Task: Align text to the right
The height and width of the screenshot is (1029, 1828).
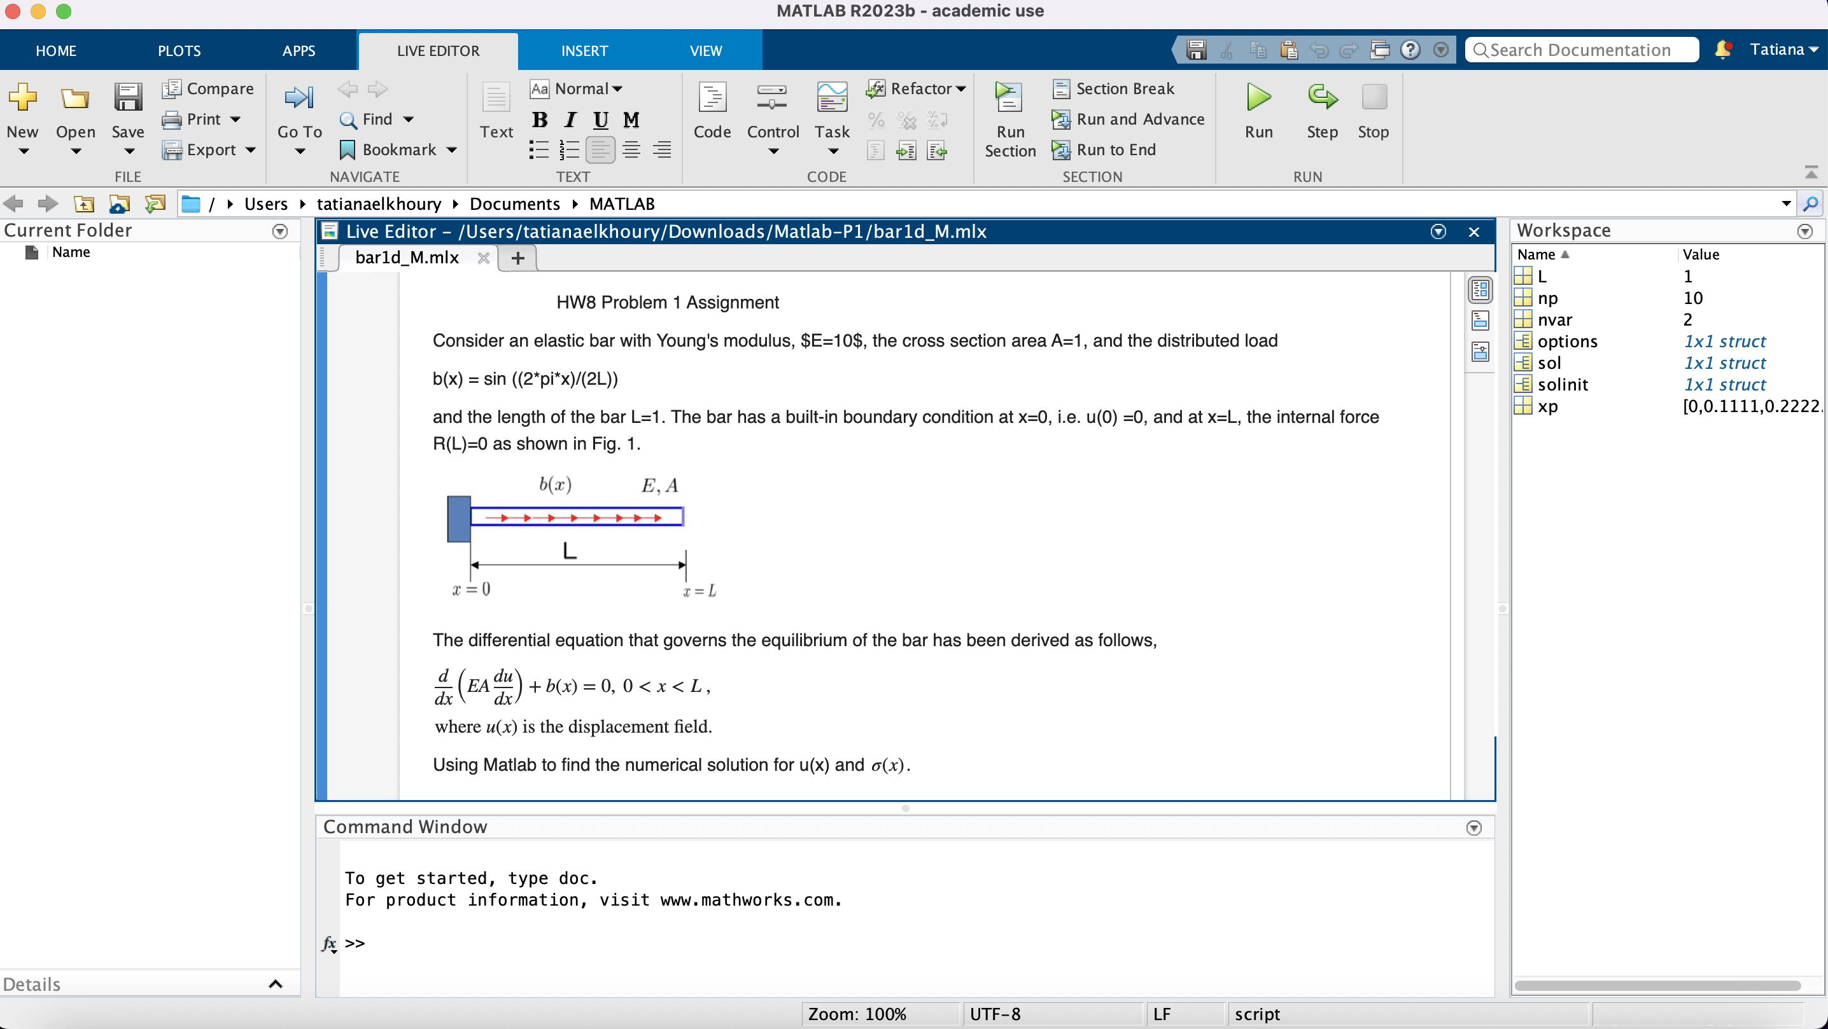Action: point(662,149)
